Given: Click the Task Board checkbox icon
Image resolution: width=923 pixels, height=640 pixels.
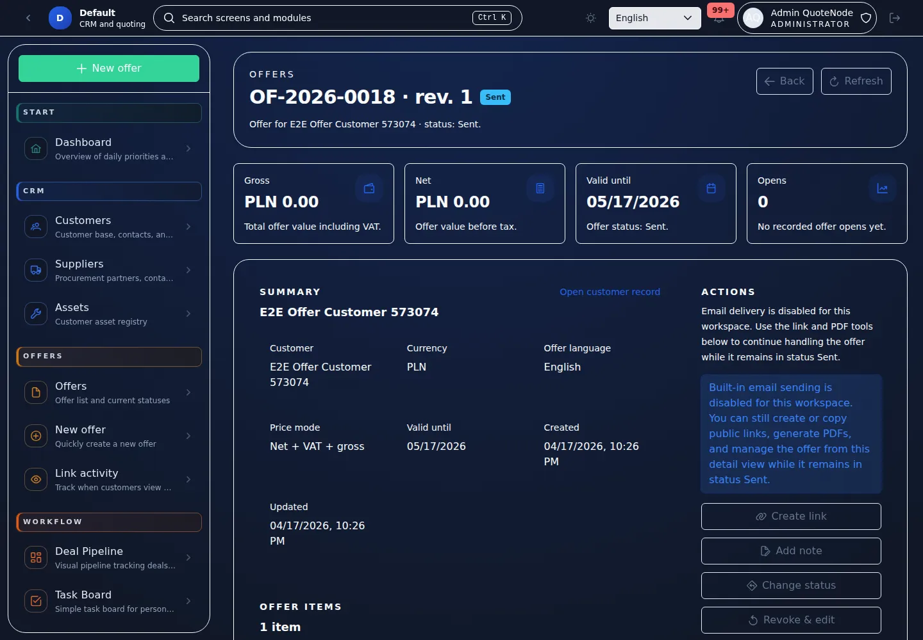Looking at the screenshot, I should (36, 601).
